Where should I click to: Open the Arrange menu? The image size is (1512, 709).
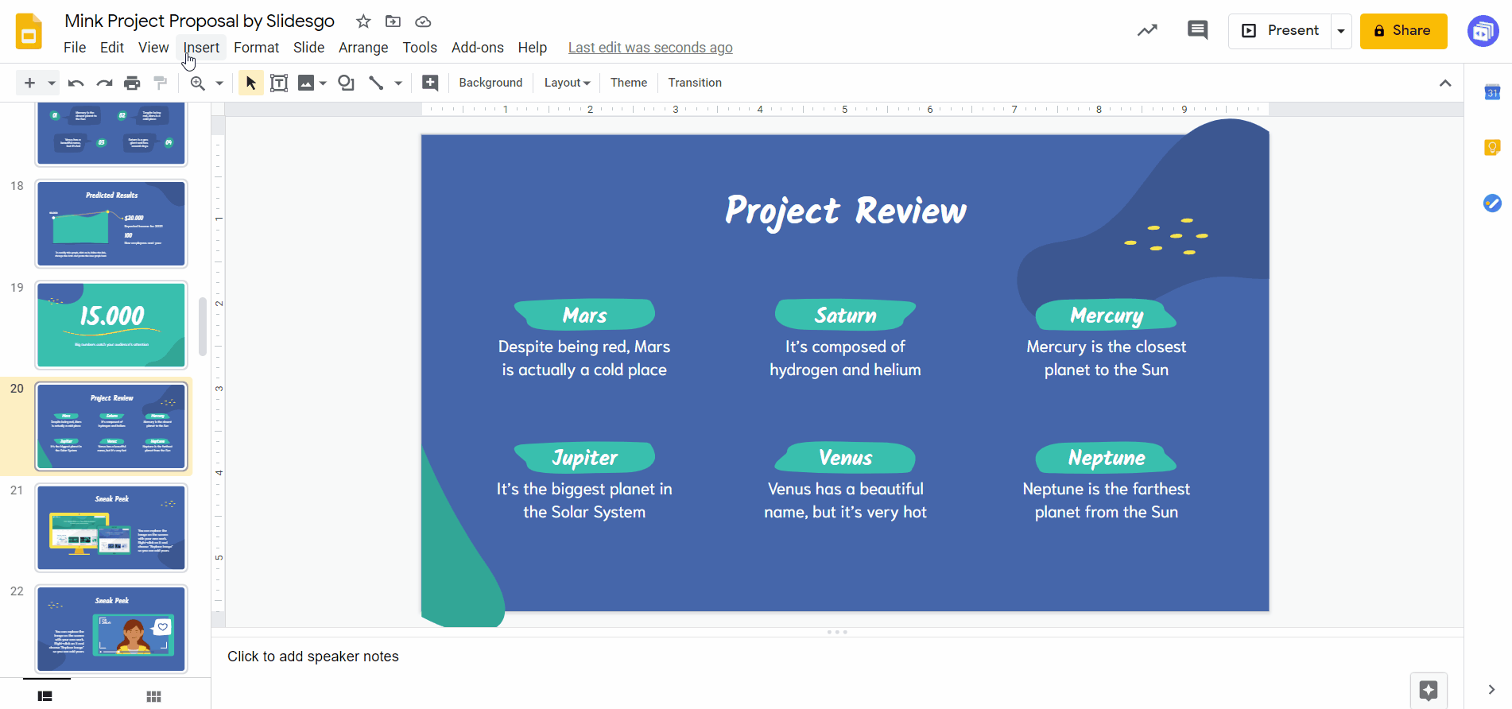[x=363, y=48]
